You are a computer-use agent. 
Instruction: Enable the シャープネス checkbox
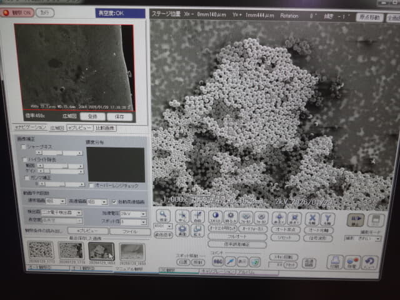(24, 146)
